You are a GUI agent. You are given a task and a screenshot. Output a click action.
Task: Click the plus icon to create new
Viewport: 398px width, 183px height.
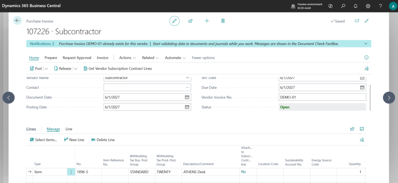pos(207,21)
